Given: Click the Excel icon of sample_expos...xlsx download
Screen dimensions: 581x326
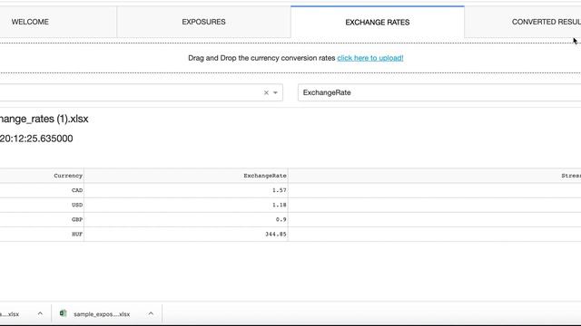Looking at the screenshot, I should point(63,313).
